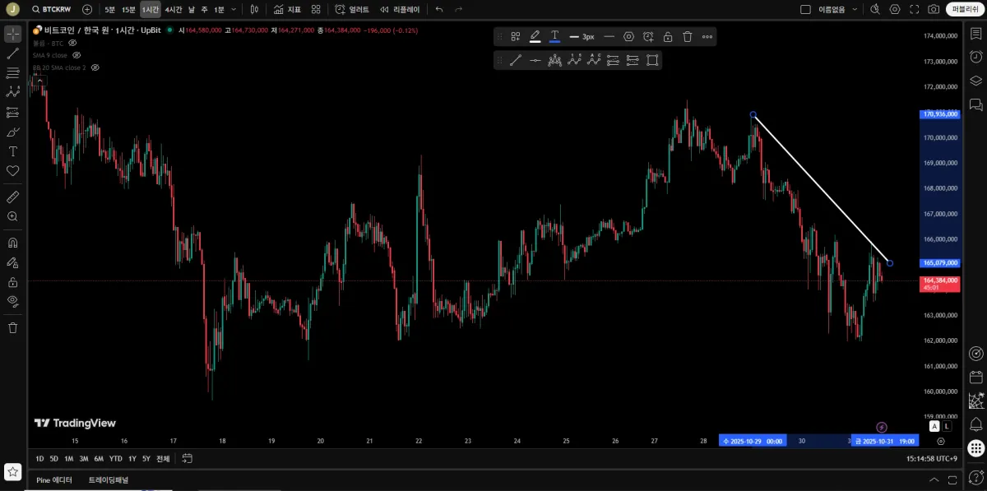This screenshot has width=987, height=491.
Task: Open the quick search icon in top bar
Action: (875, 9)
